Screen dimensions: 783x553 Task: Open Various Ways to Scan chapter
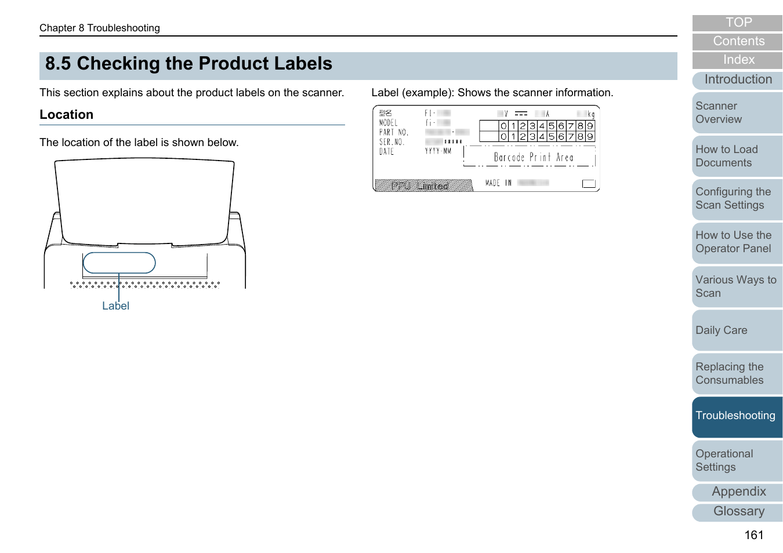[x=737, y=286]
